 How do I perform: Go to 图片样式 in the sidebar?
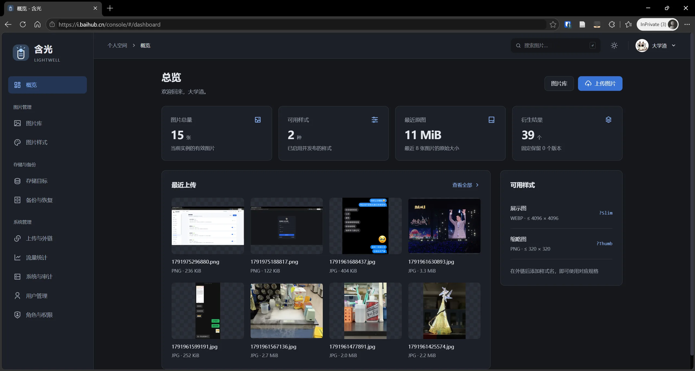[x=48, y=142]
